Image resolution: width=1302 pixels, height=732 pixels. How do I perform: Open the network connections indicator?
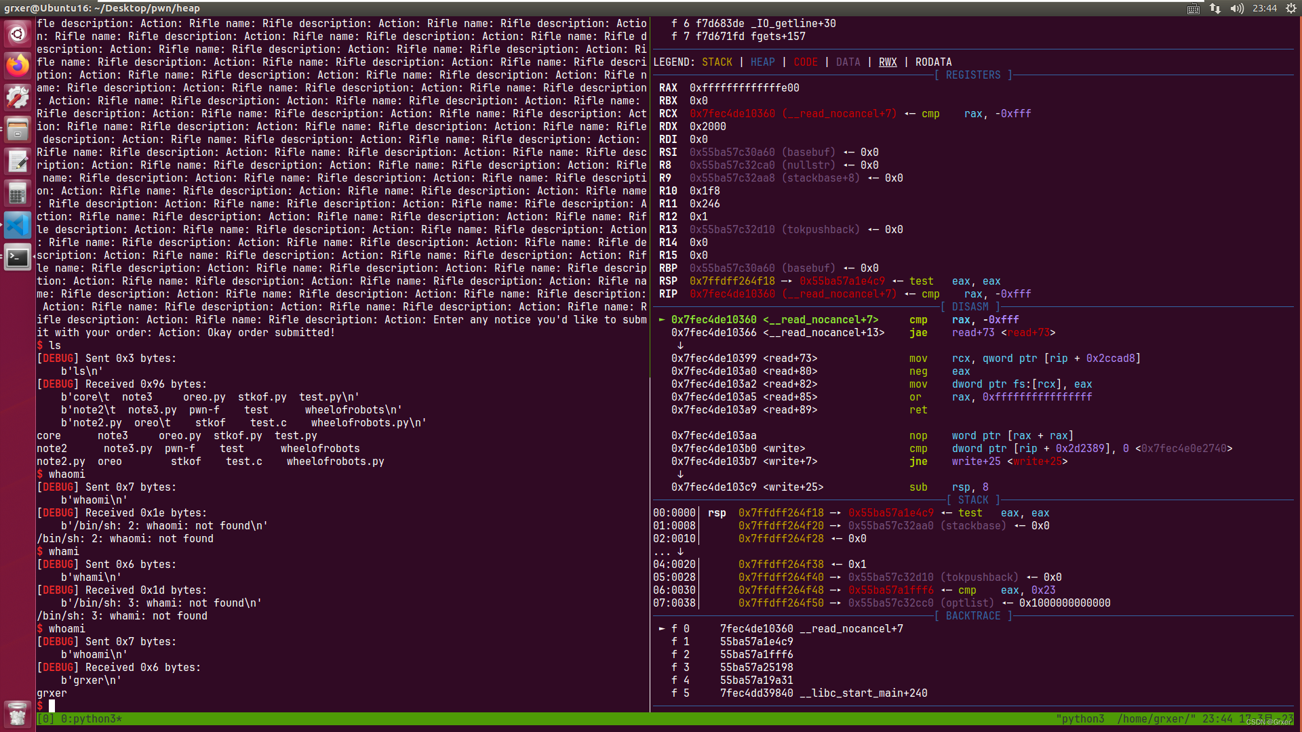point(1215,8)
